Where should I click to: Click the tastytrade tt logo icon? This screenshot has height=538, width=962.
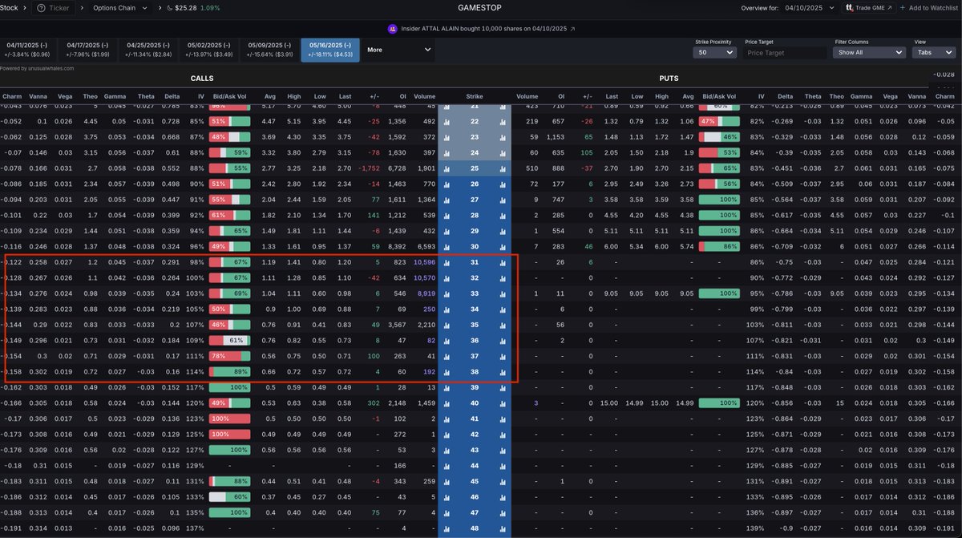(849, 8)
